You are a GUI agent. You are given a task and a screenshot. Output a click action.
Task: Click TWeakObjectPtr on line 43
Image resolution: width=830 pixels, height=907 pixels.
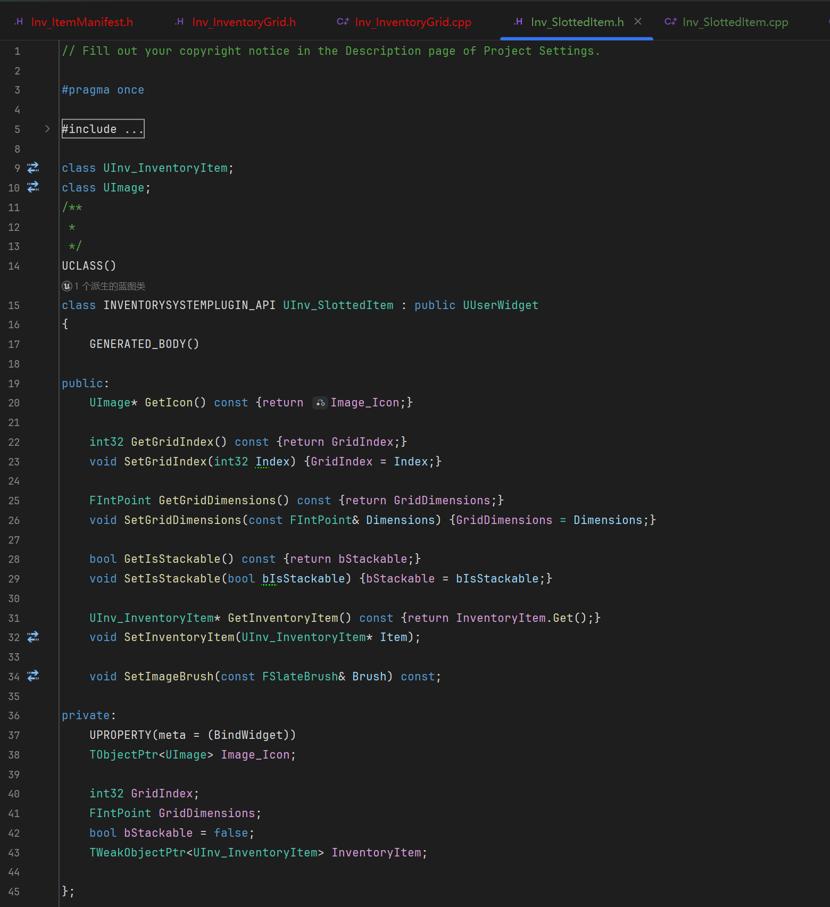[138, 853]
